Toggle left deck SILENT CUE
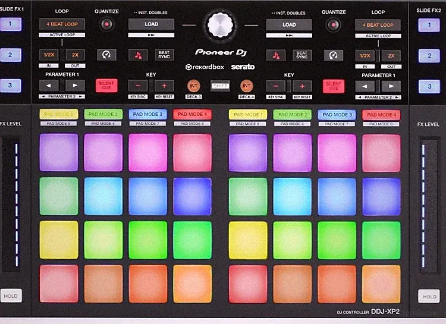This screenshot has width=446, height=324. [x=106, y=86]
